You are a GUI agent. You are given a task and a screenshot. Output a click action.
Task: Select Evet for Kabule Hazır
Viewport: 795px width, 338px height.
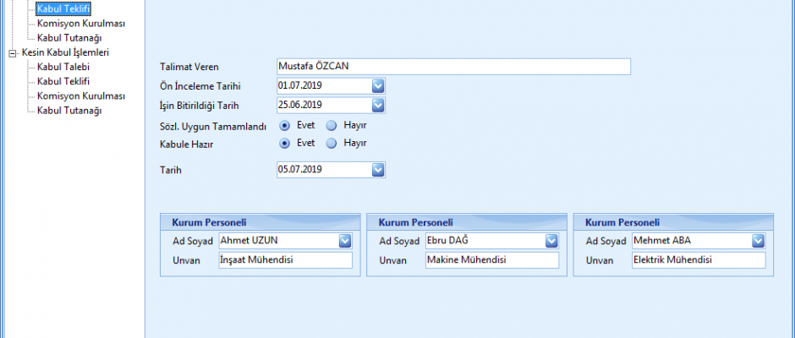point(285,143)
